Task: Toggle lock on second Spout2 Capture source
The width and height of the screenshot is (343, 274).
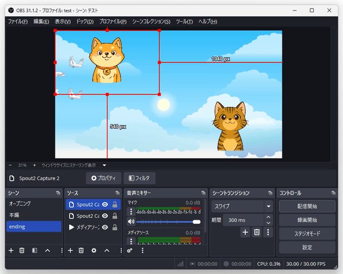Action: click(115, 216)
